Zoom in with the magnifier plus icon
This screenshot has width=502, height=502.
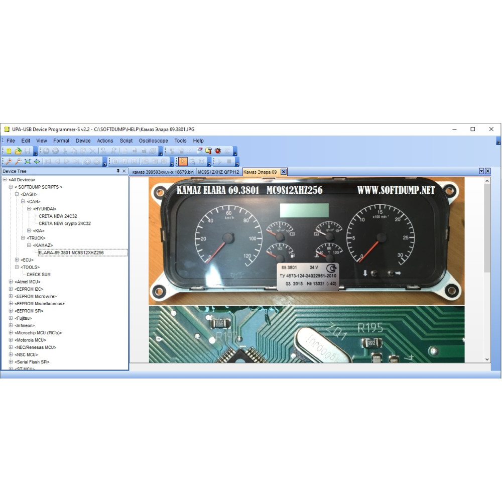(9, 161)
